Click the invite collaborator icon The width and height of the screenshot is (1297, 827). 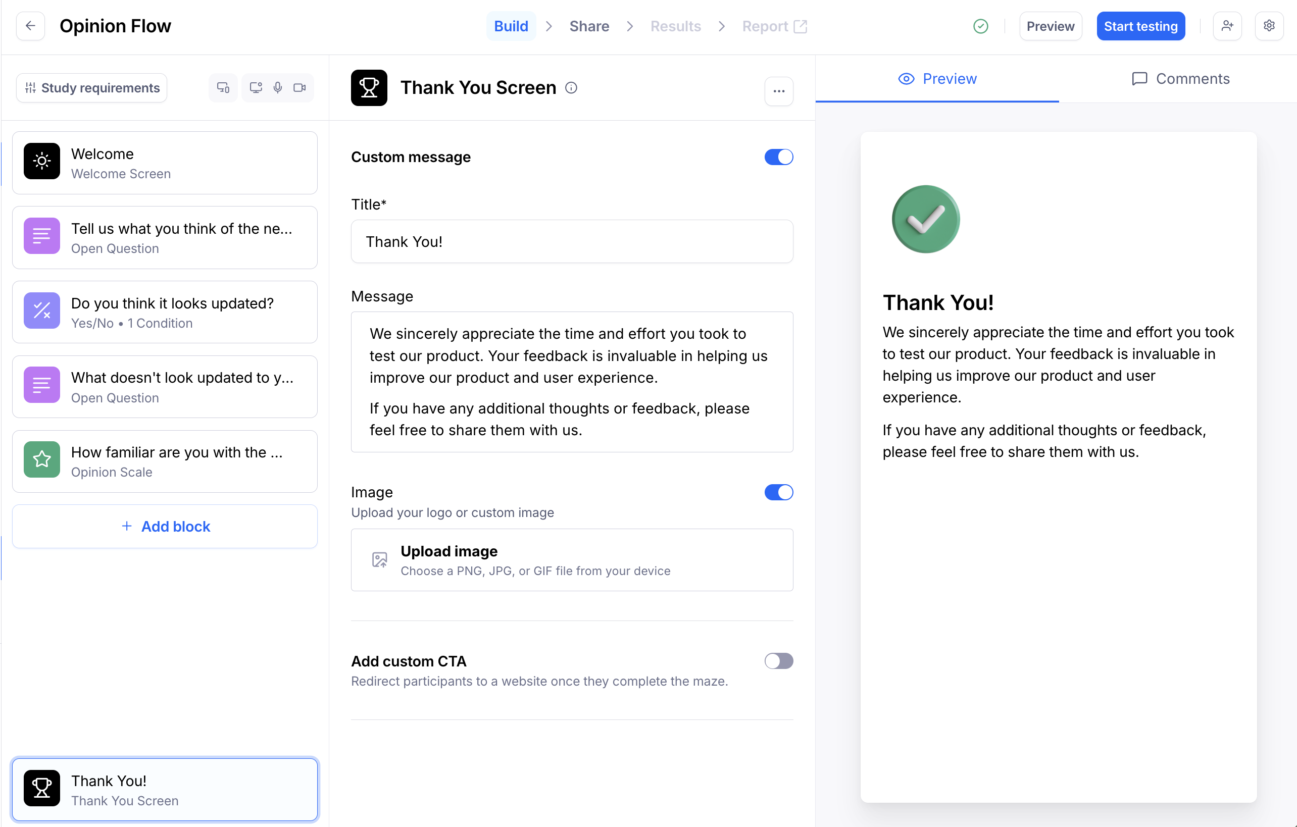pos(1227,26)
